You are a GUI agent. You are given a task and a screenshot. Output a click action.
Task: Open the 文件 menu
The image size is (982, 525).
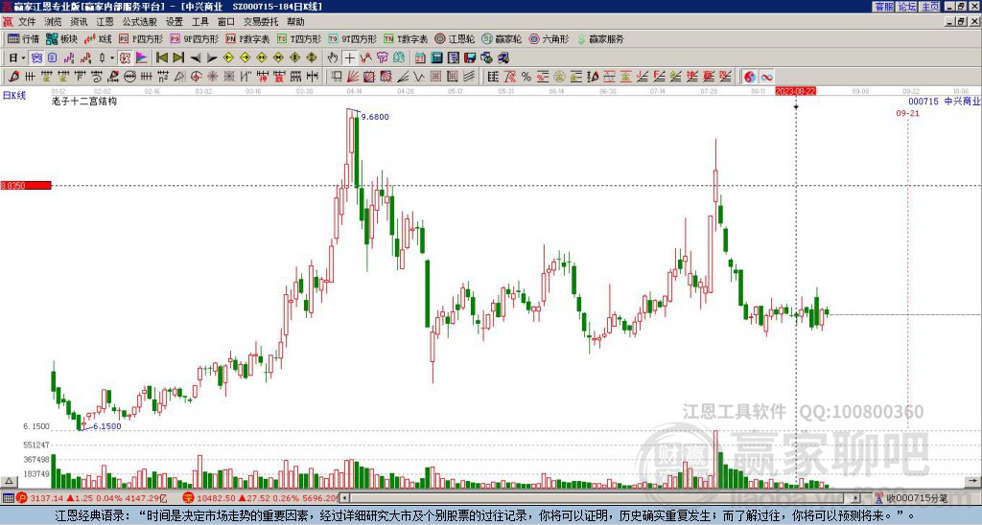point(27,22)
